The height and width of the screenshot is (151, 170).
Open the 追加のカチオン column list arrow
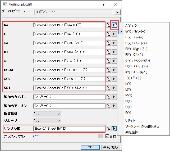[x=114, y=97]
